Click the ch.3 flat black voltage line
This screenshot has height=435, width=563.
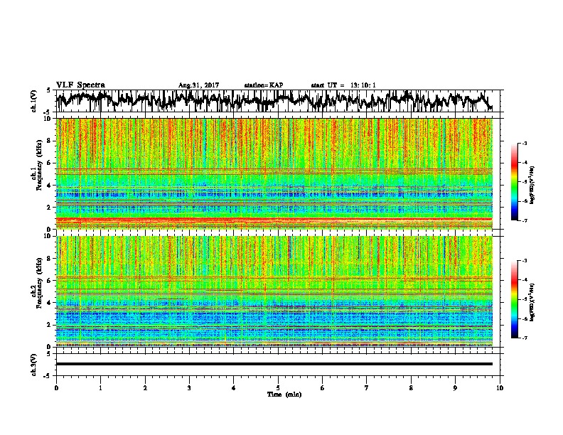tap(274, 364)
